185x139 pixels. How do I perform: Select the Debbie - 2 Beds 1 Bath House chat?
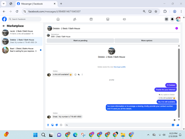tap(22, 41)
